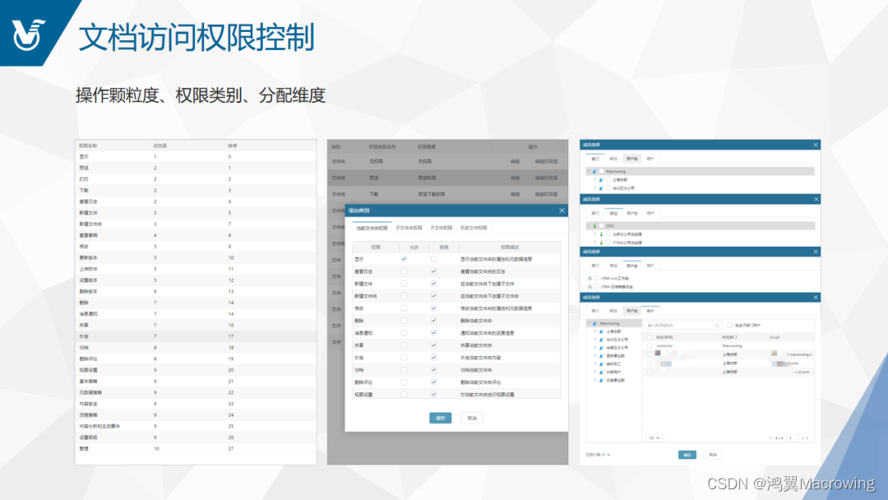Viewport: 888px width, 500px height.
Task: Switch to the 子文件夹权限 tab
Action: (x=409, y=228)
